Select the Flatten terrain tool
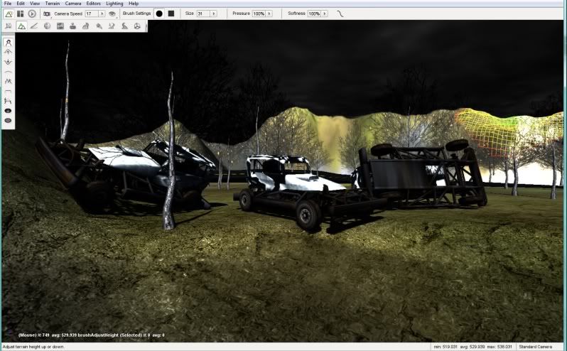 click(x=8, y=92)
